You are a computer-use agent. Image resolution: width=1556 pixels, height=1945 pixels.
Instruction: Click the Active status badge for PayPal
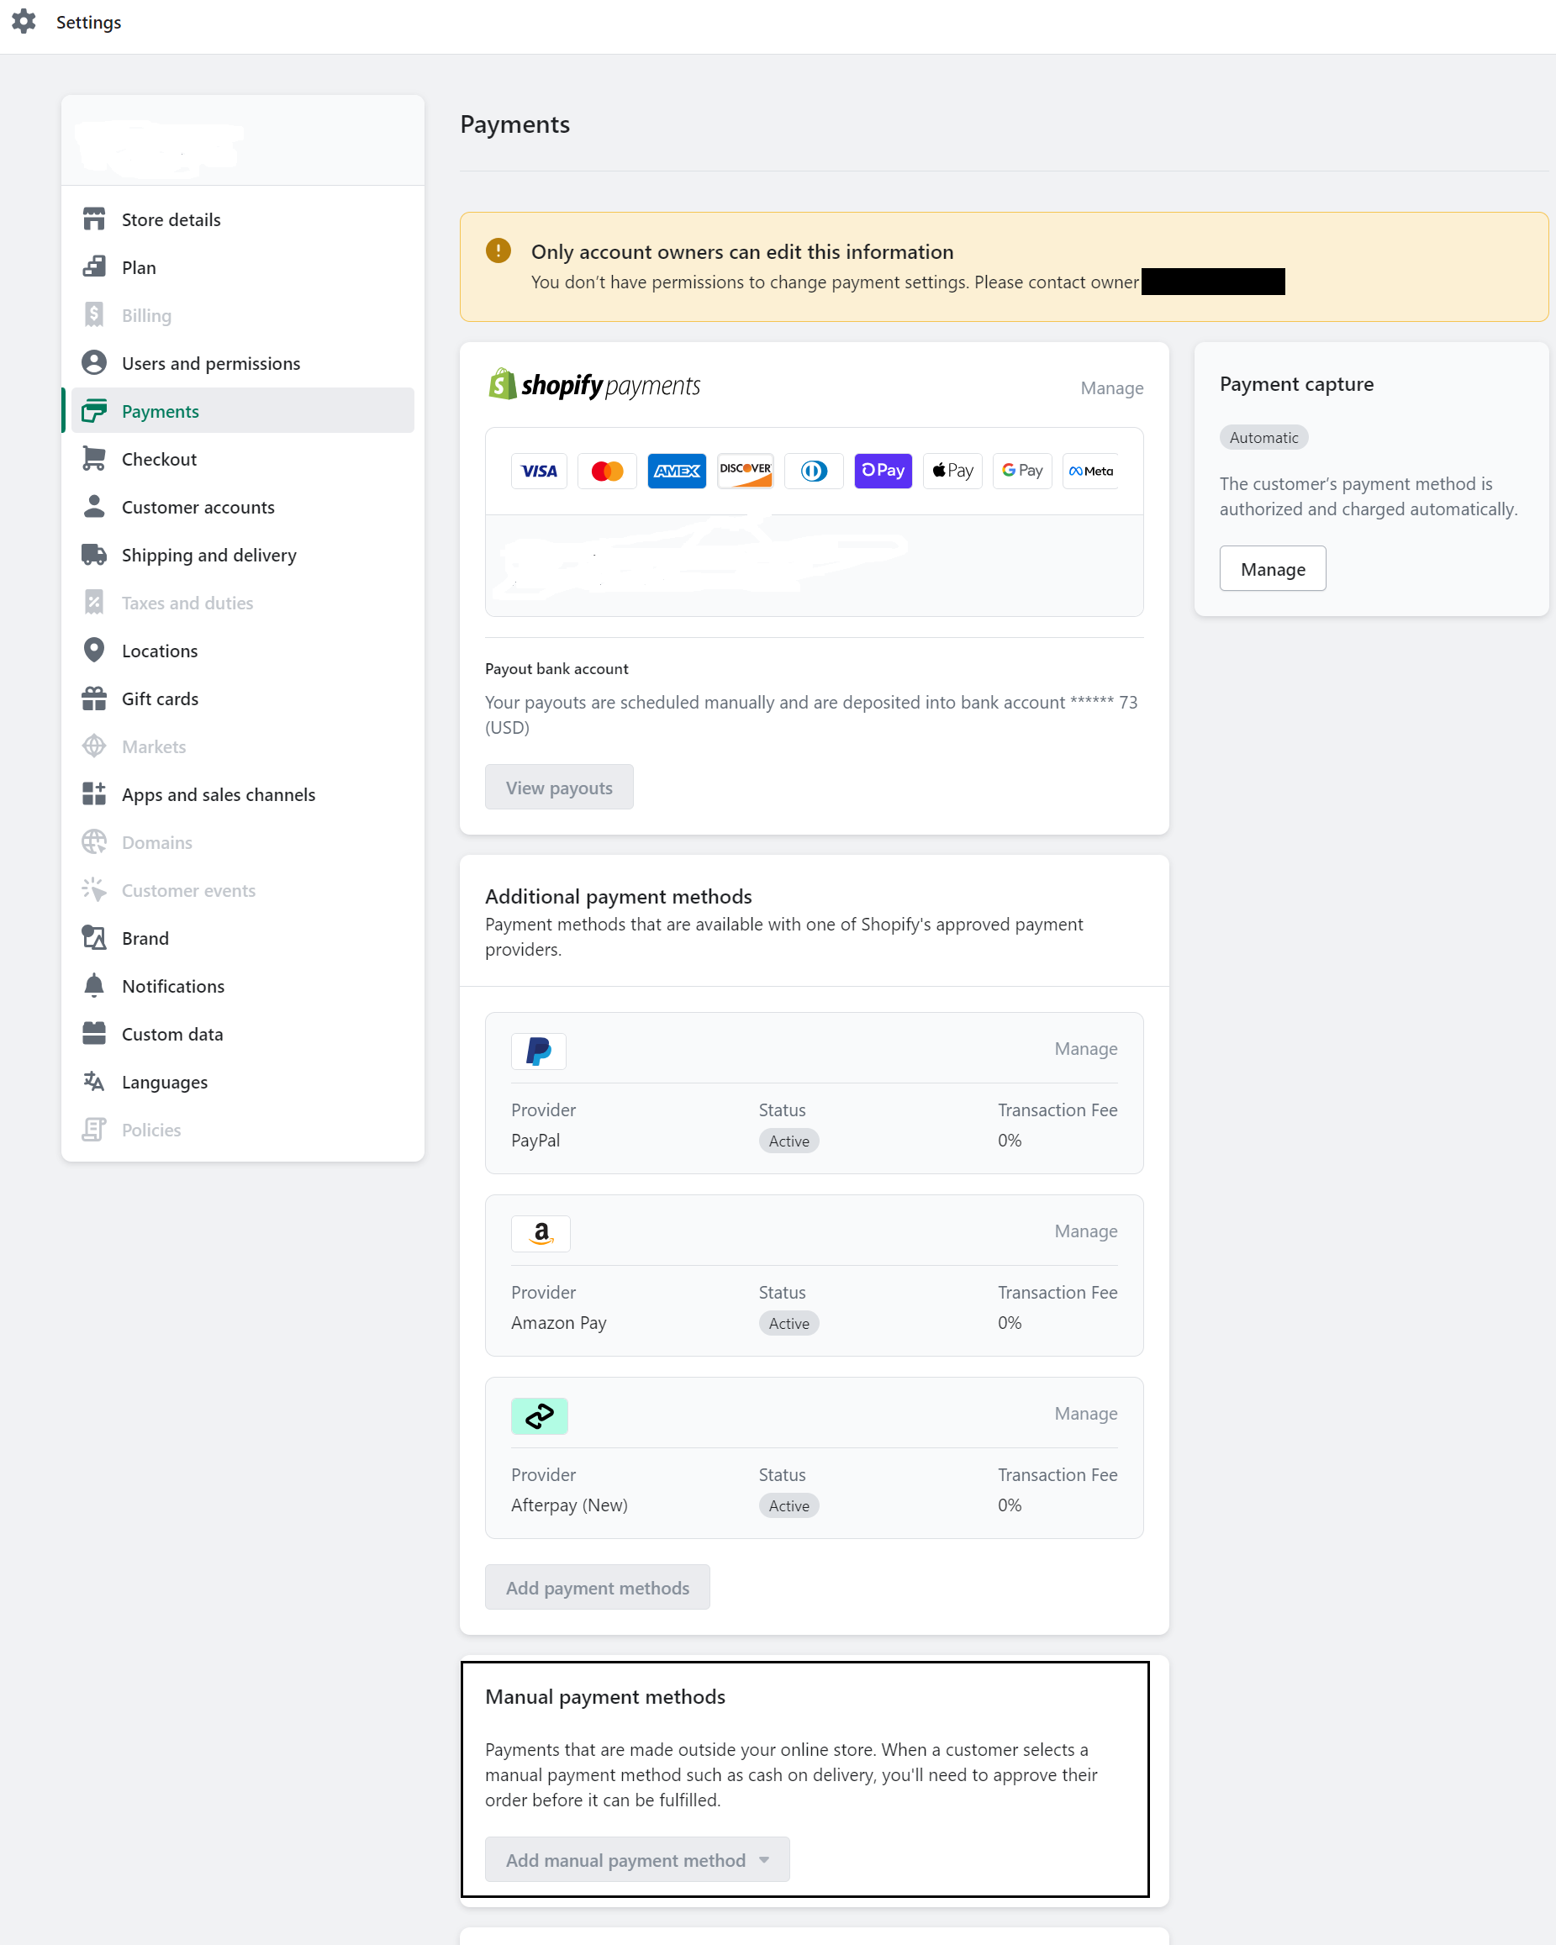coord(789,1141)
